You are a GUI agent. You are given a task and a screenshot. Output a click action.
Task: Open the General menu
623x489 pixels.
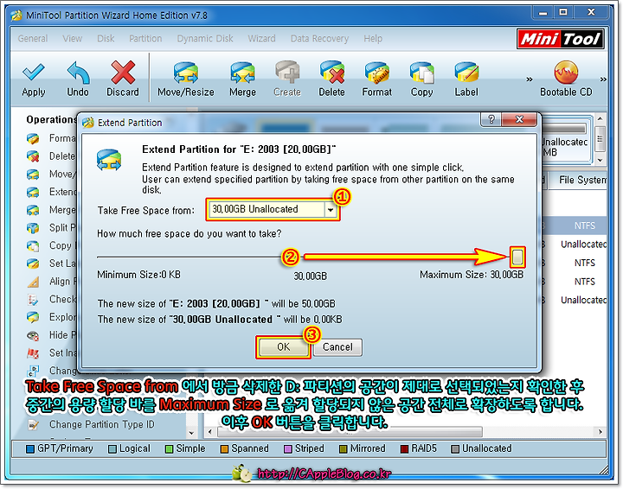pyautogui.click(x=33, y=39)
